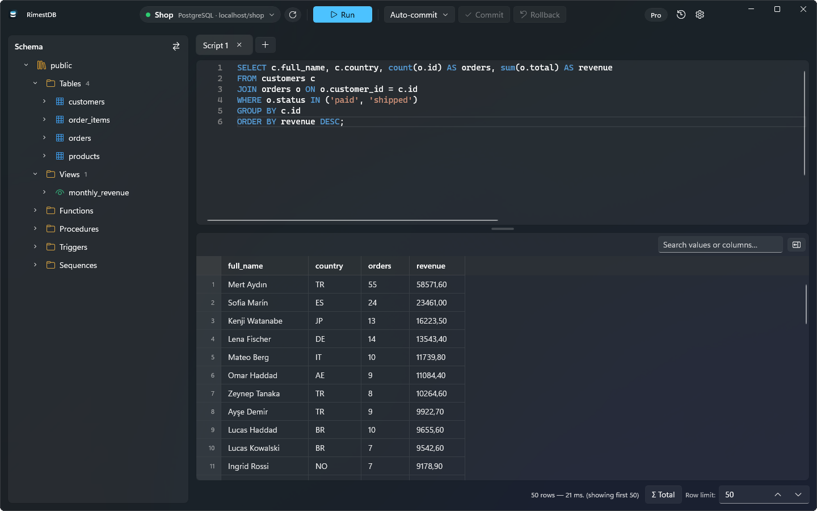
Task: Toggle the results side panel icon
Action: pyautogui.click(x=797, y=245)
